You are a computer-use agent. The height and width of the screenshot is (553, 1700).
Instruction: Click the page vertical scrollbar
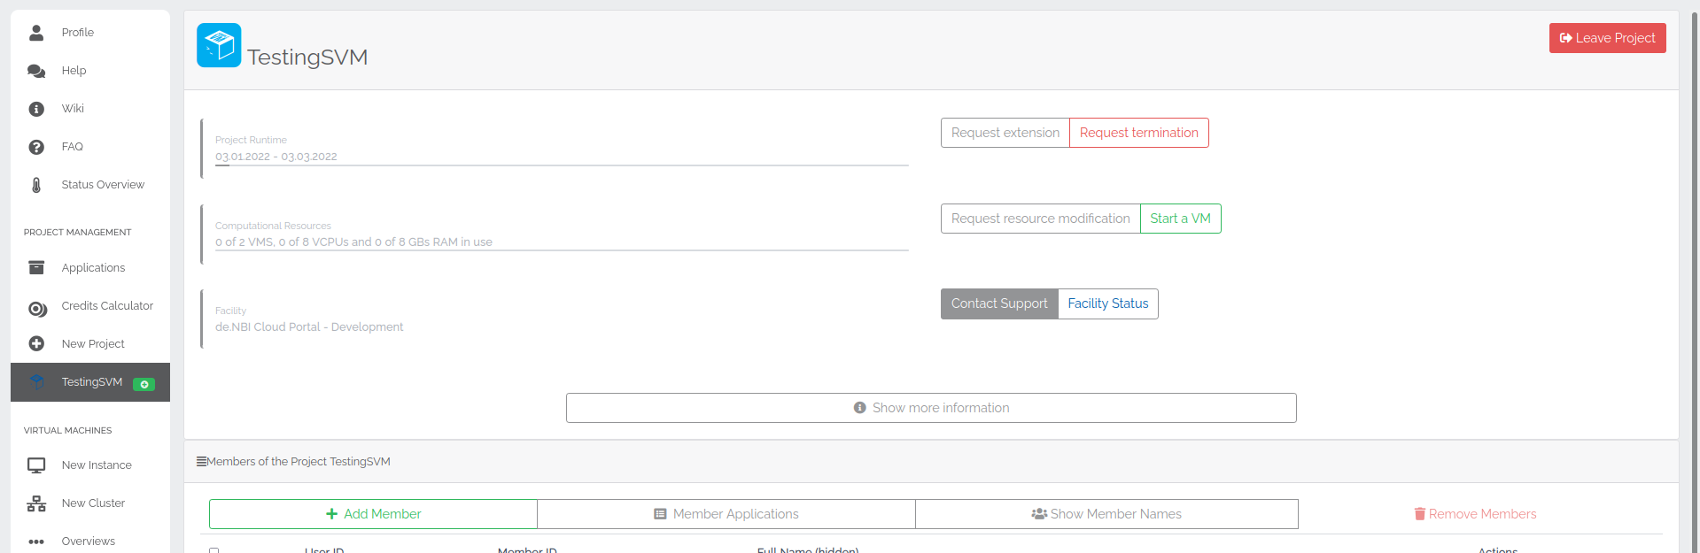point(1694,265)
